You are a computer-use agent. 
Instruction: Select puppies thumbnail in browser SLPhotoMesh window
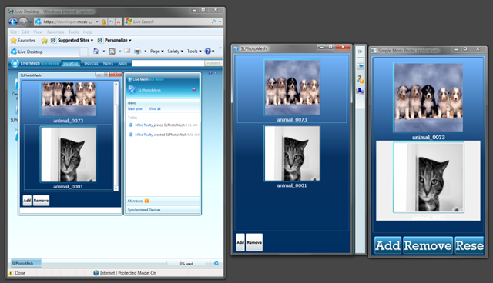click(69, 99)
